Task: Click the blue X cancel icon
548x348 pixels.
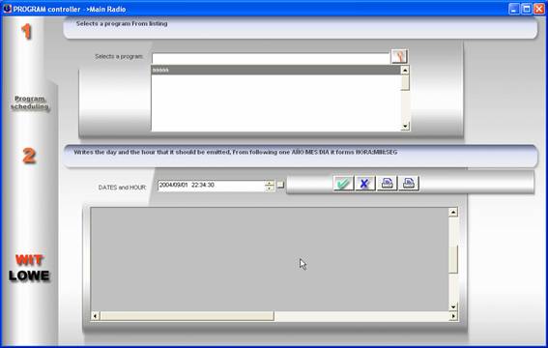Action: point(364,184)
